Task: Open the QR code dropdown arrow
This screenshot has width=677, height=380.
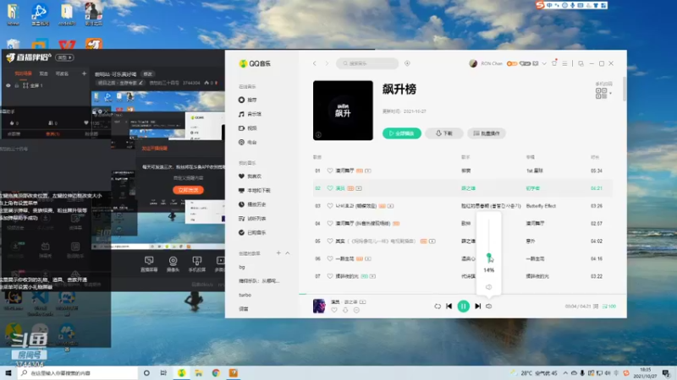Action: [610, 93]
